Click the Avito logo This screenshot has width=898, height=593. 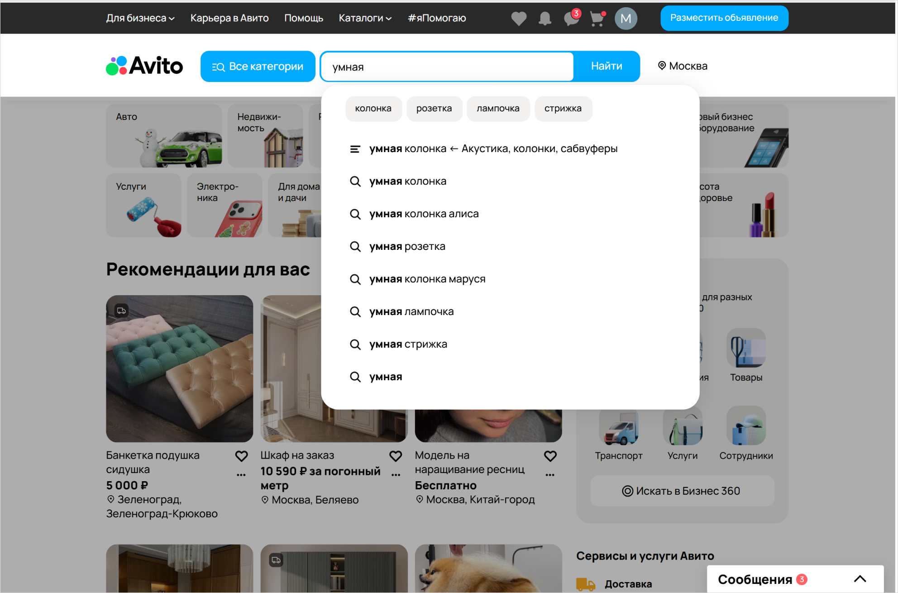click(x=143, y=66)
